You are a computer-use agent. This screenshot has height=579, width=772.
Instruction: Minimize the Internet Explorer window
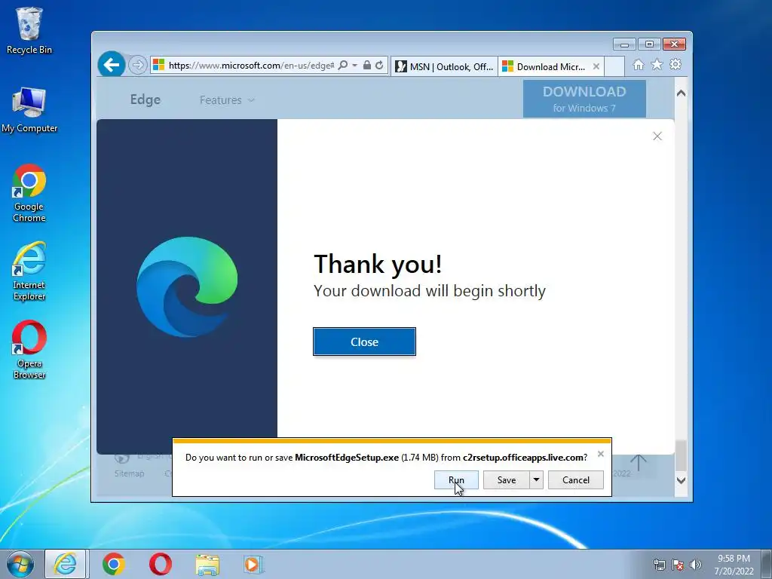[624, 44]
